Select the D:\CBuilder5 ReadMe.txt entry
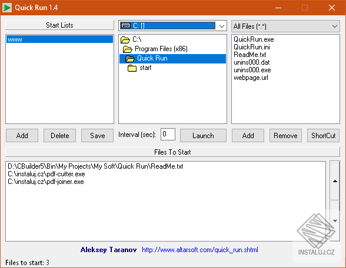 (95, 166)
